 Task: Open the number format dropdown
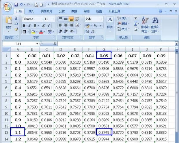point(101,19)
